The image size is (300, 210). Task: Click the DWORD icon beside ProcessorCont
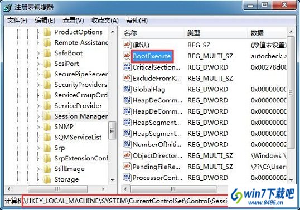(x=127, y=178)
